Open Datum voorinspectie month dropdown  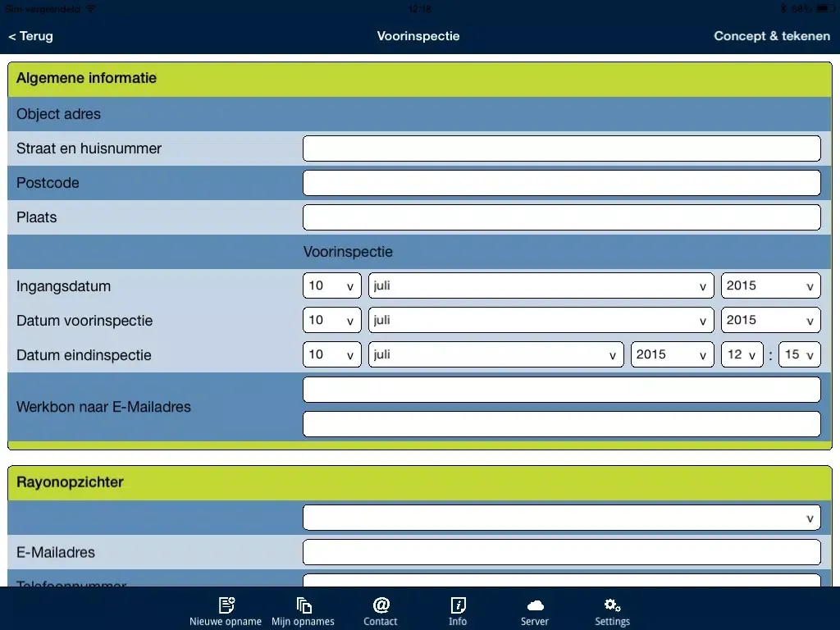click(541, 321)
